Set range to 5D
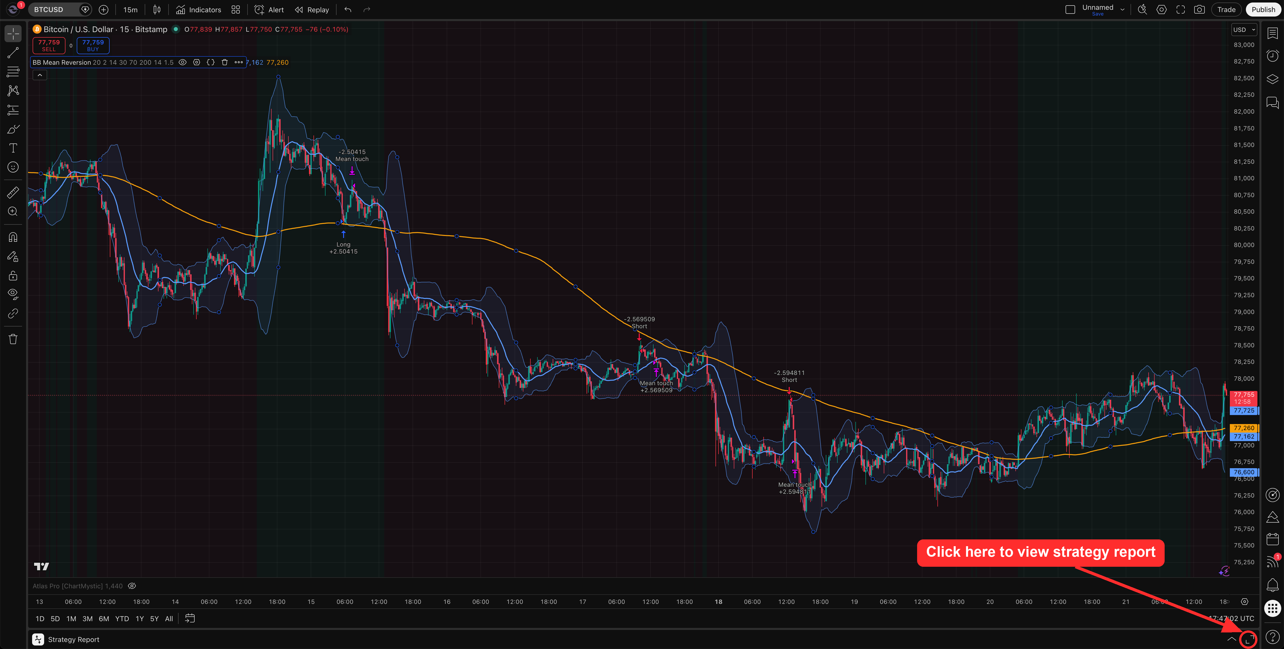 click(55, 619)
